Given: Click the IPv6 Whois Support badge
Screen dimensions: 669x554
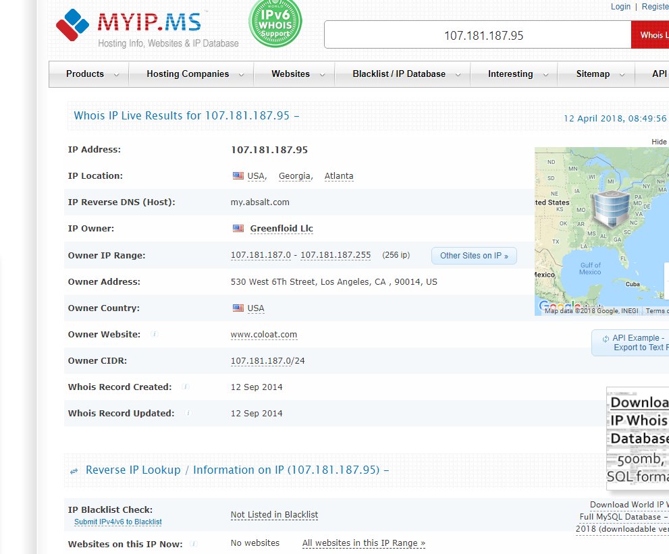Looking at the screenshot, I should 275,22.
